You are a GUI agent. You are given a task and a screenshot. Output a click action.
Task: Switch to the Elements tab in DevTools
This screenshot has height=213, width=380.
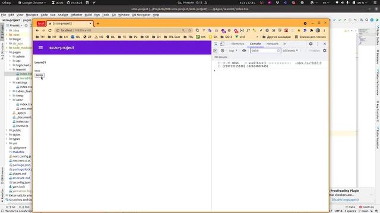point(237,44)
